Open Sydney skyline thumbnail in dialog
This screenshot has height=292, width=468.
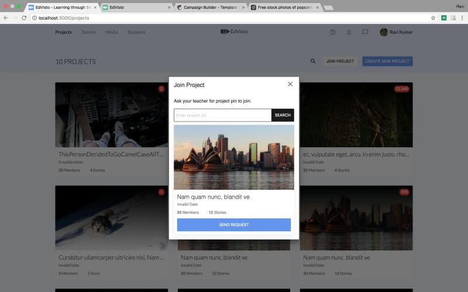click(233, 157)
